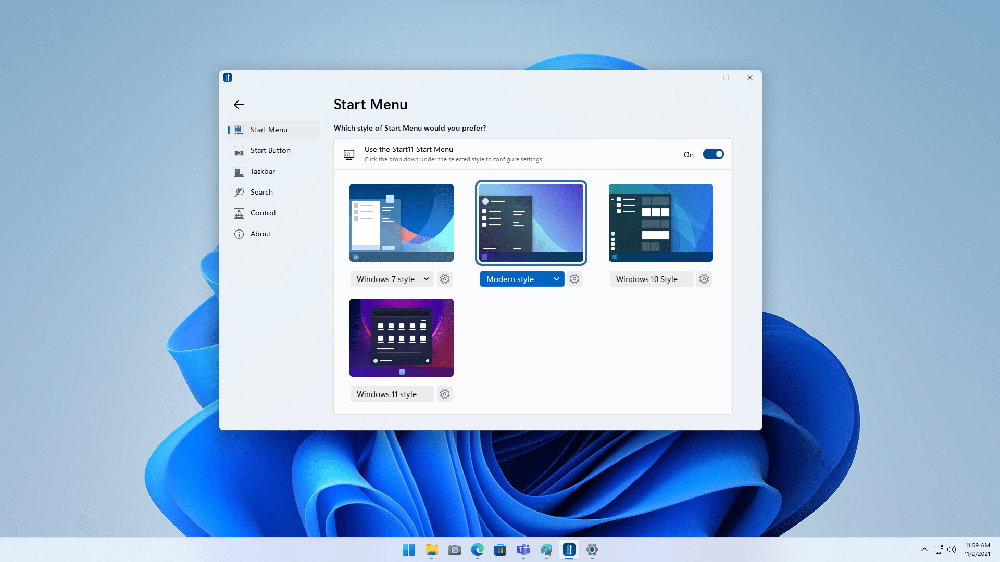Select the Windows 7 style option

pos(401,222)
